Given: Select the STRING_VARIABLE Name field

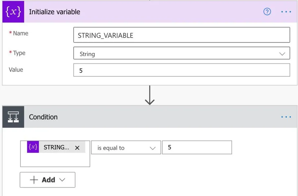Looking at the screenshot, I should tap(181, 35).
